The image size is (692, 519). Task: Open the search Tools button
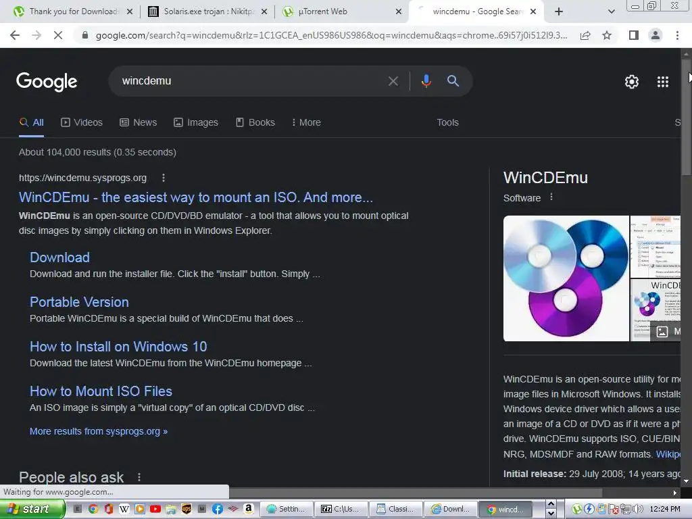(x=447, y=122)
